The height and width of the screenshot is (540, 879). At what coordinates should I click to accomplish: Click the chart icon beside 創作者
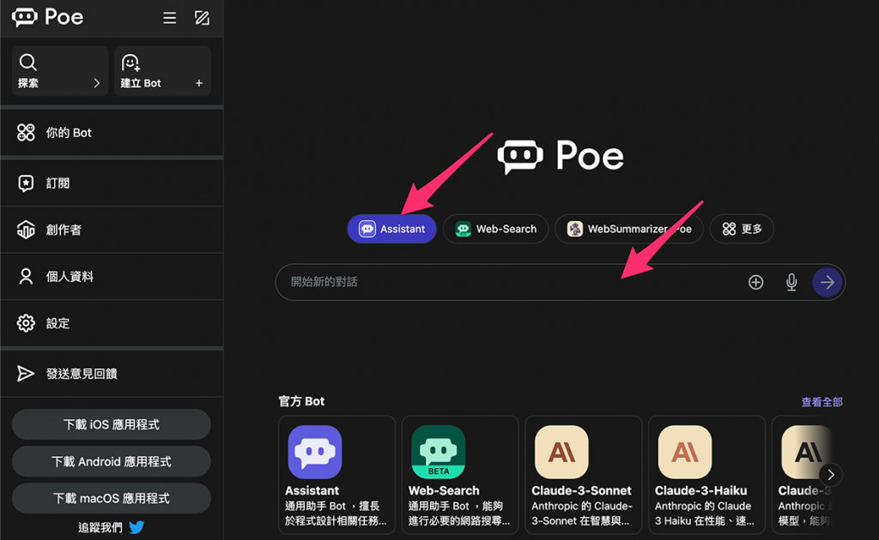click(26, 230)
